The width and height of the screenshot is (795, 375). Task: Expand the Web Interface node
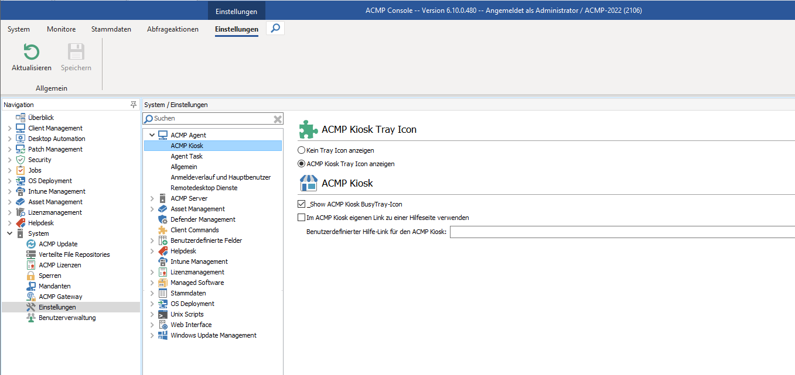[152, 325]
